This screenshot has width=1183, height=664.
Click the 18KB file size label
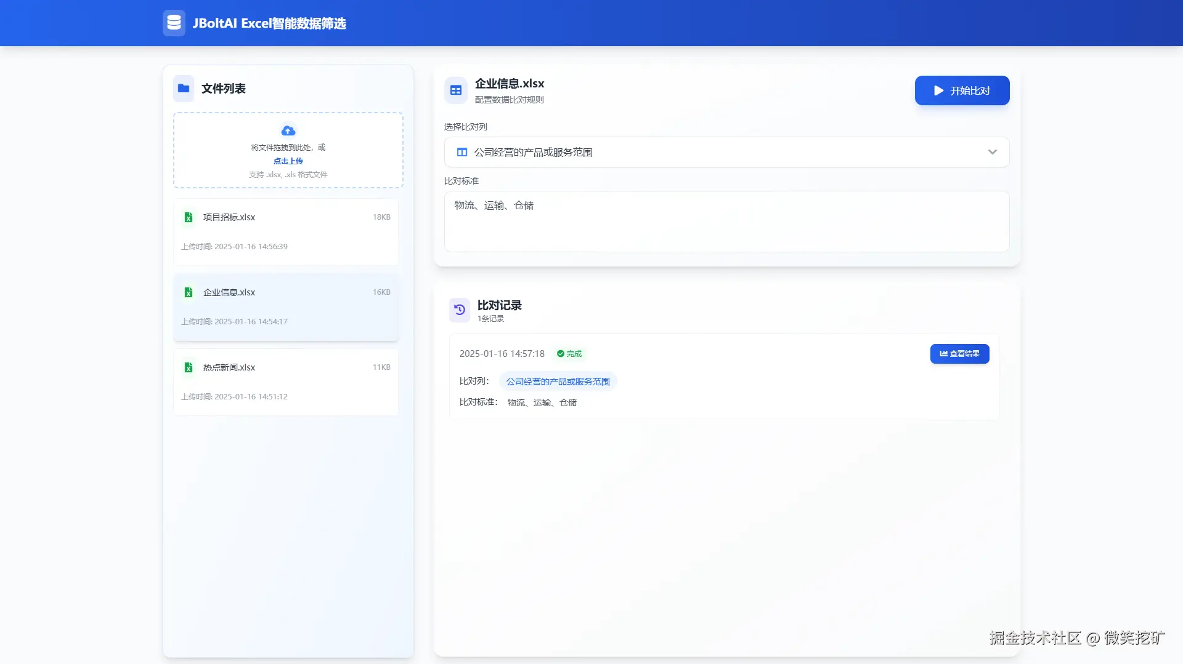point(381,217)
